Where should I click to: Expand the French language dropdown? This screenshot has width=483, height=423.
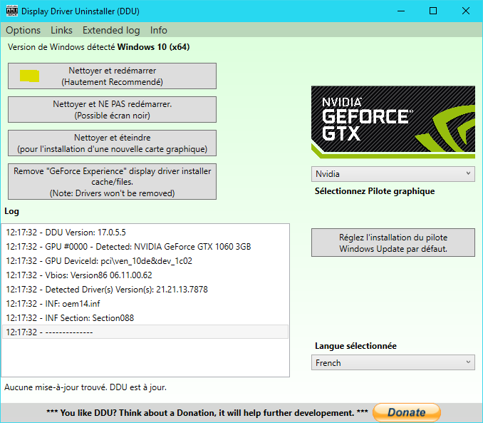pyautogui.click(x=393, y=363)
